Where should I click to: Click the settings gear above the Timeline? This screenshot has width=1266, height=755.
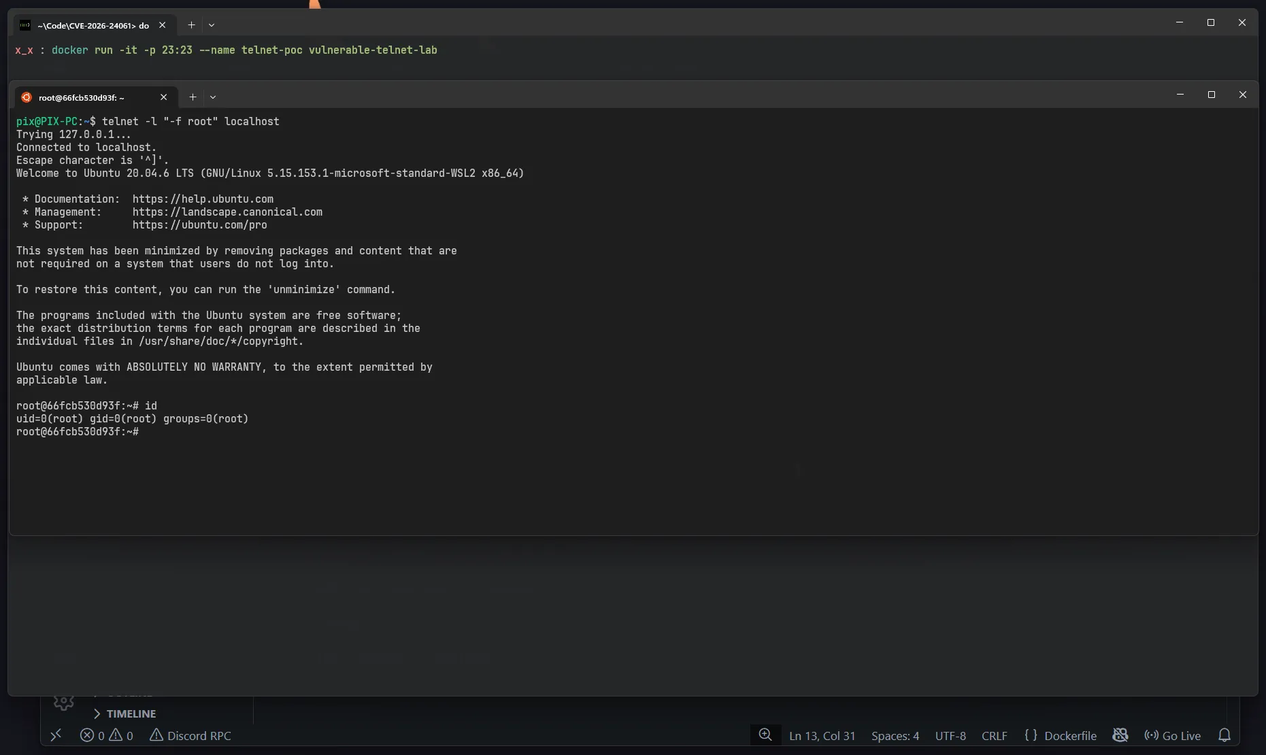point(63,703)
